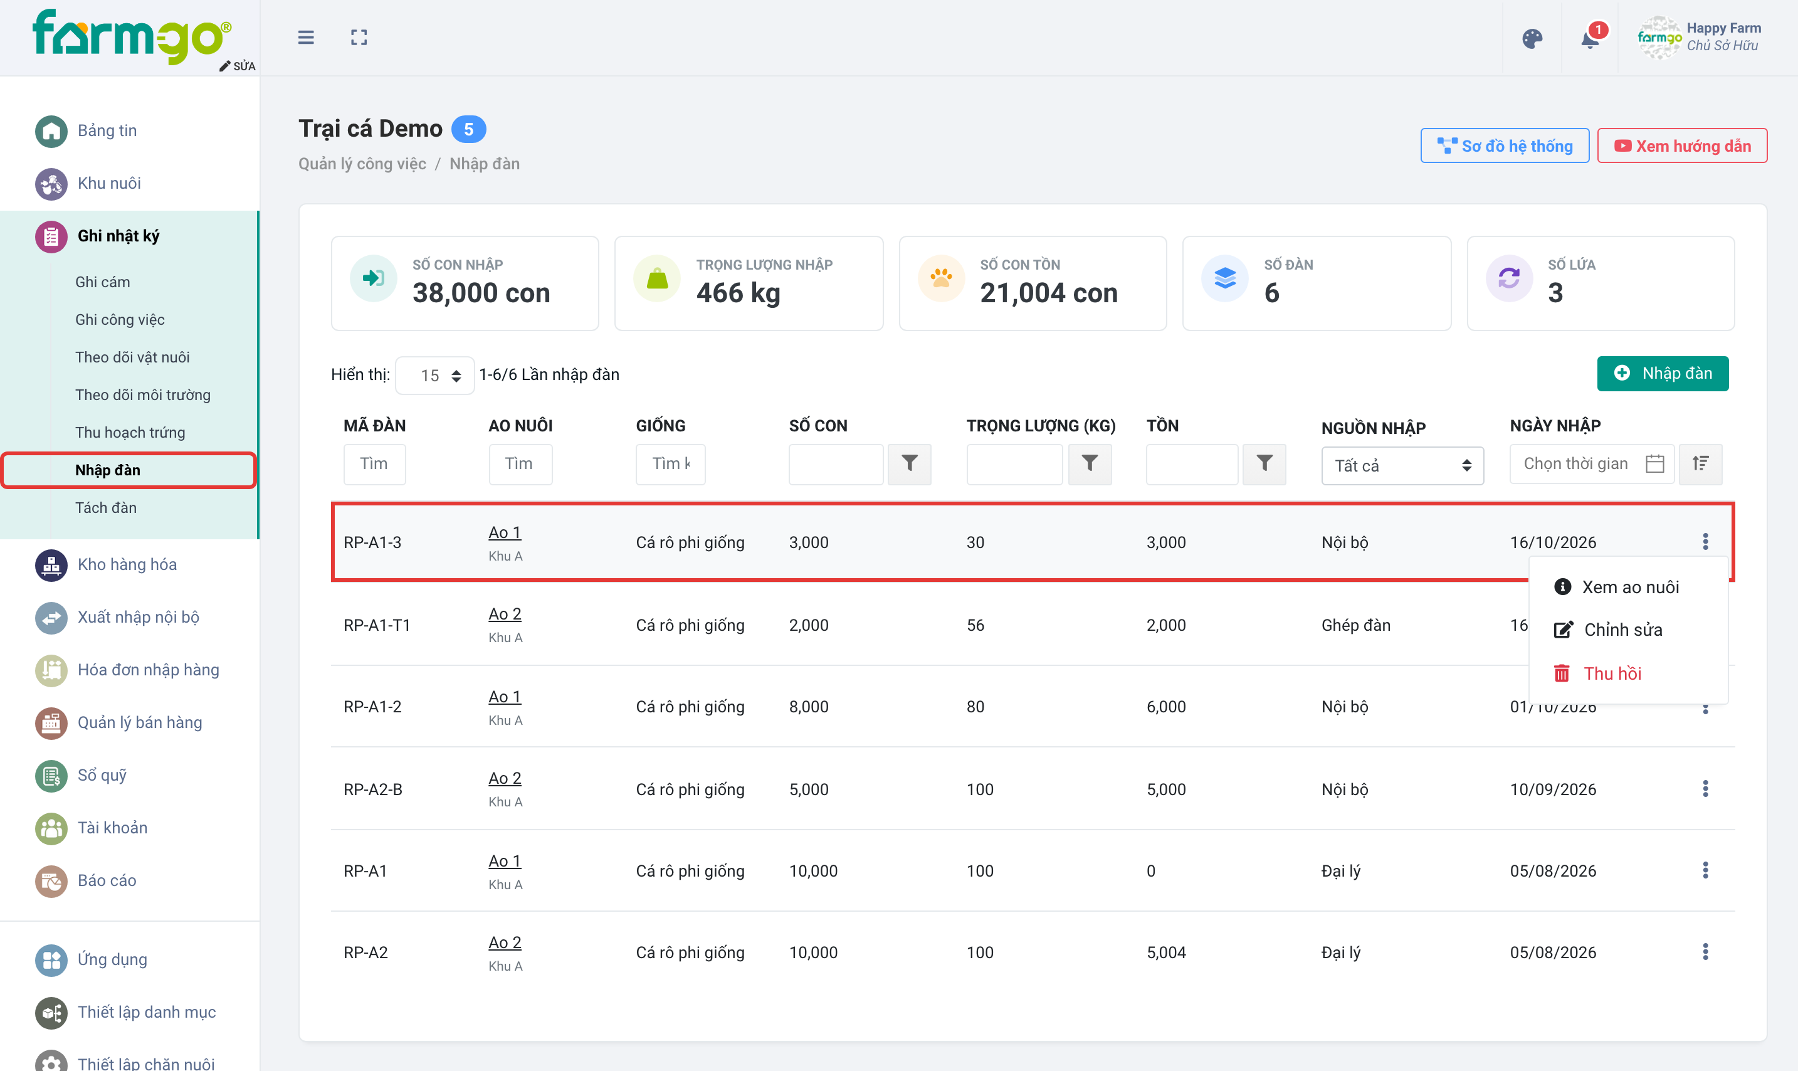The image size is (1798, 1071).
Task: Focus the MÃ ĐÀN search field
Action: click(x=374, y=463)
